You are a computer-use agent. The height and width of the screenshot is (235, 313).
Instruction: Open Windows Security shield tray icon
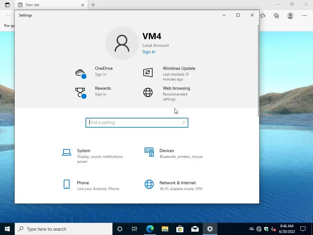point(266,229)
